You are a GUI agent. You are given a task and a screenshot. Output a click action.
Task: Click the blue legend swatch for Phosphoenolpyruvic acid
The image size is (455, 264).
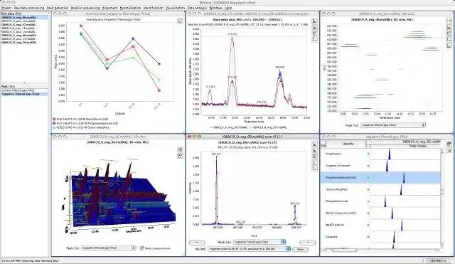coord(54,123)
